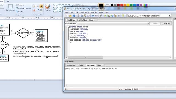176x99 pixels.
Task: Open the Help menu in Query window
Action: 106,12
